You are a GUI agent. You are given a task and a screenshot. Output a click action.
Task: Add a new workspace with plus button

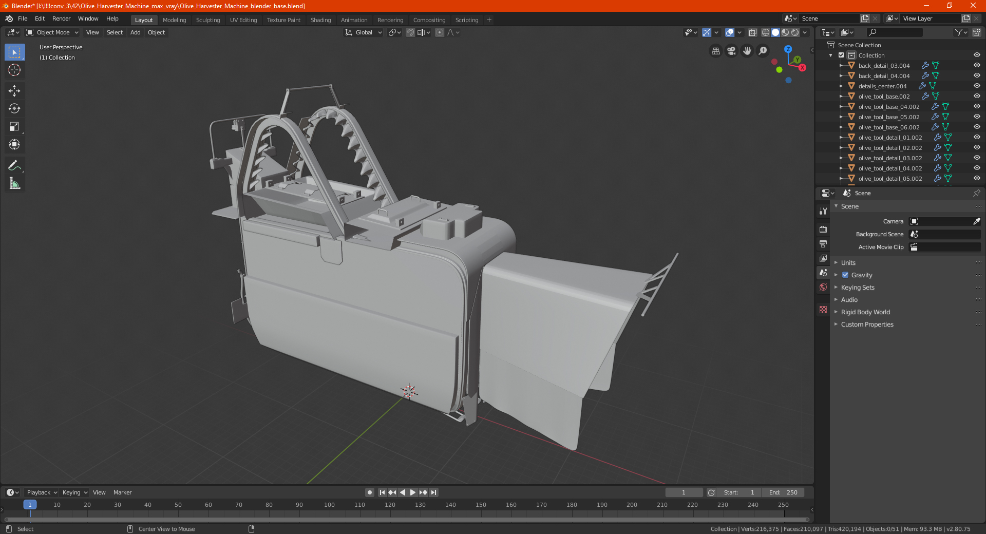(489, 20)
